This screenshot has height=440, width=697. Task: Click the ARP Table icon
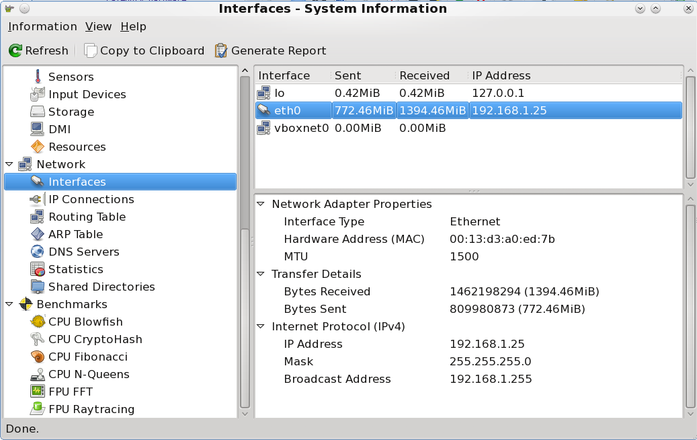click(38, 234)
